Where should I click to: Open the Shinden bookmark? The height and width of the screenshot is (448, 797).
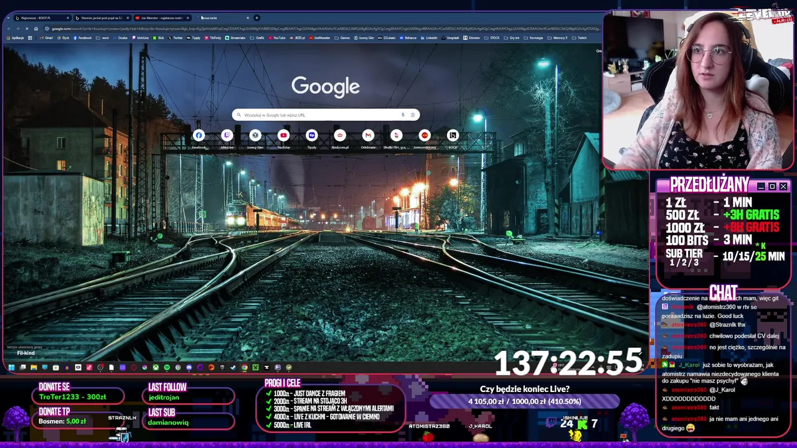[x=471, y=38]
